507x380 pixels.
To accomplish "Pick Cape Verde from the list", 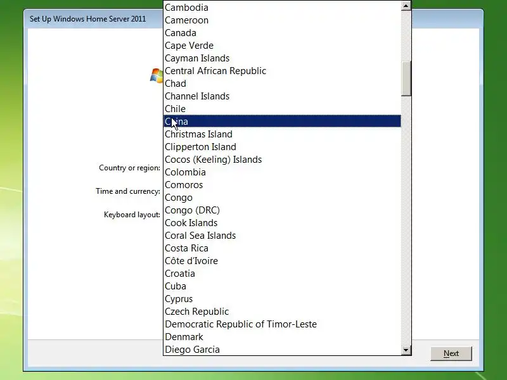I will (x=282, y=45).
